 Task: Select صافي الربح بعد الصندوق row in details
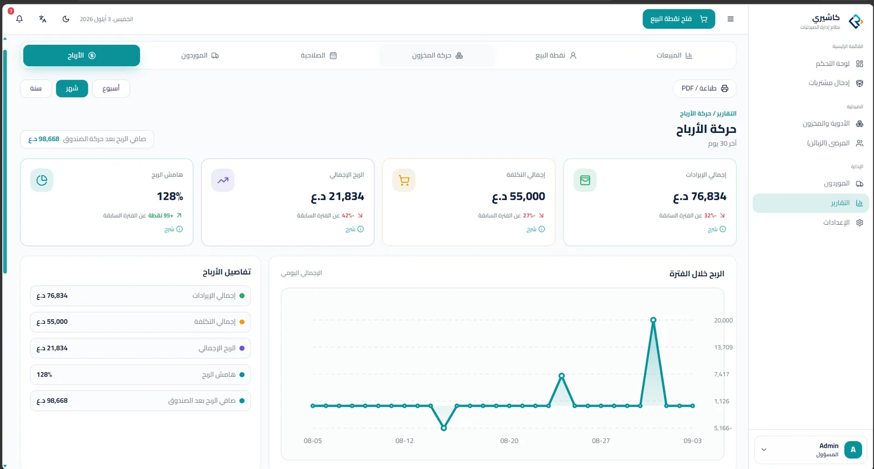pyautogui.click(x=140, y=401)
